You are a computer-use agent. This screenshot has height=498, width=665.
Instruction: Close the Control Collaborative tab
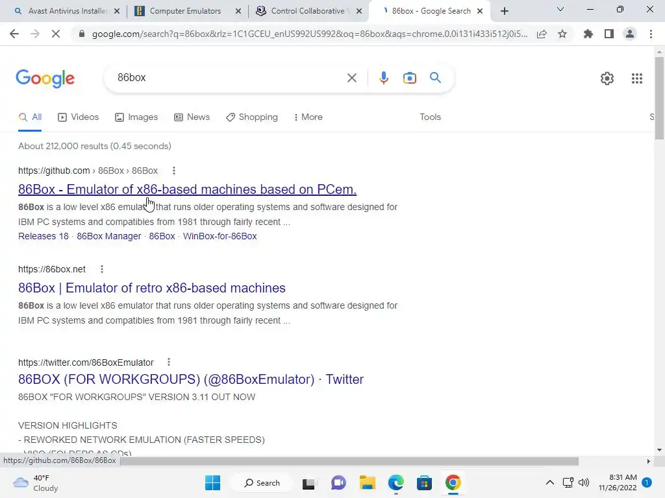point(359,11)
